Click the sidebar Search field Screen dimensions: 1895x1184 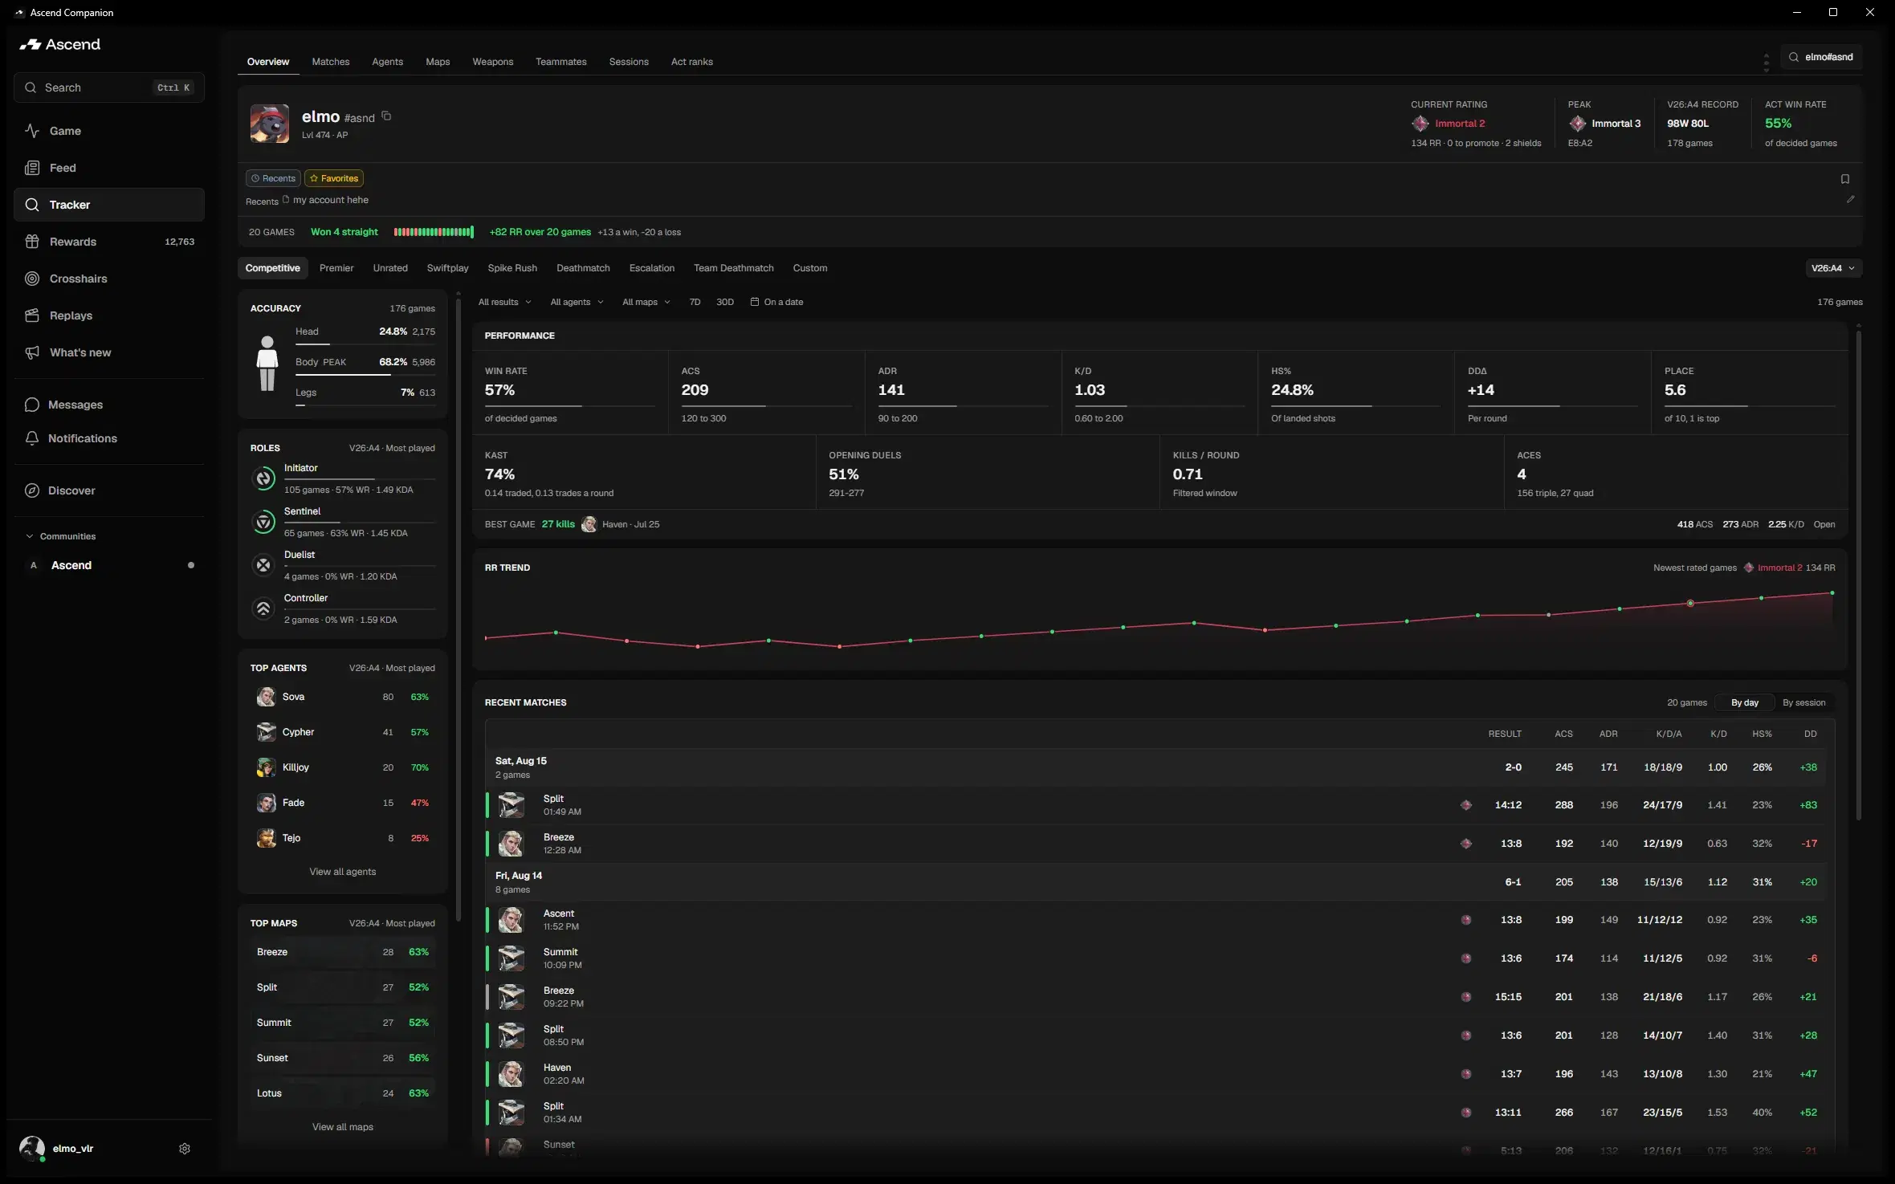[109, 87]
